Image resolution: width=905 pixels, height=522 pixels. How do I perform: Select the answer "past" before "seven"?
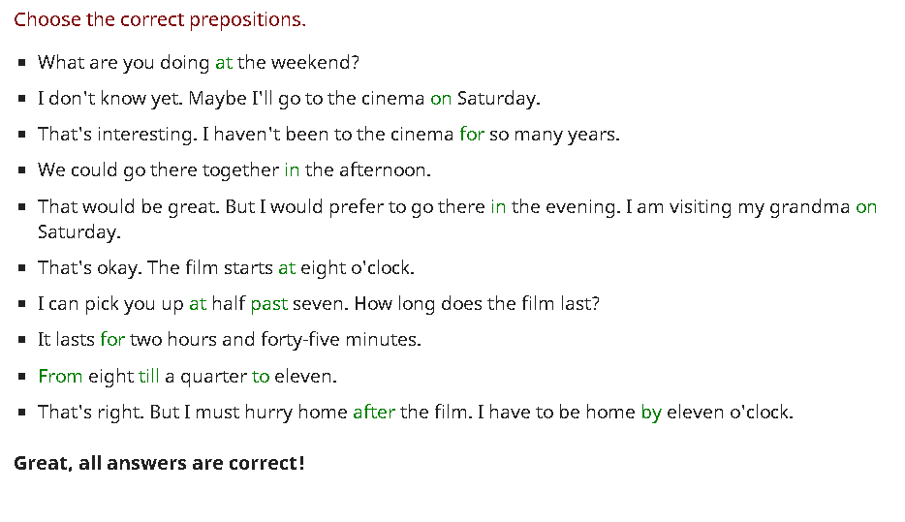[269, 304]
